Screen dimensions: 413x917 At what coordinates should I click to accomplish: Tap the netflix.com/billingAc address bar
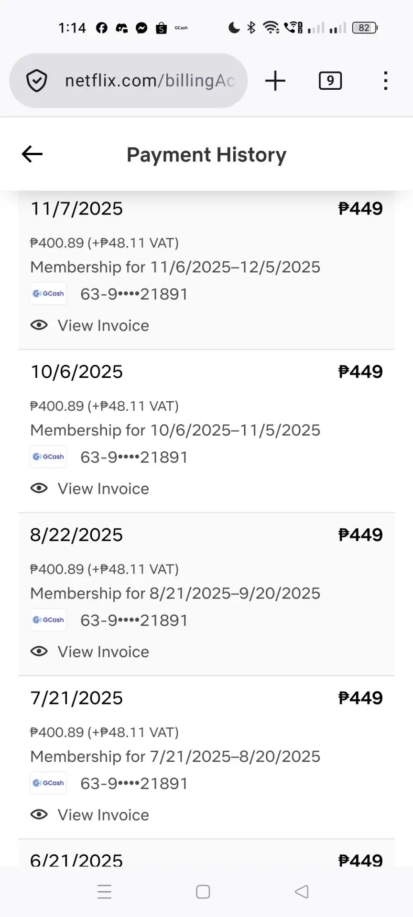point(128,80)
